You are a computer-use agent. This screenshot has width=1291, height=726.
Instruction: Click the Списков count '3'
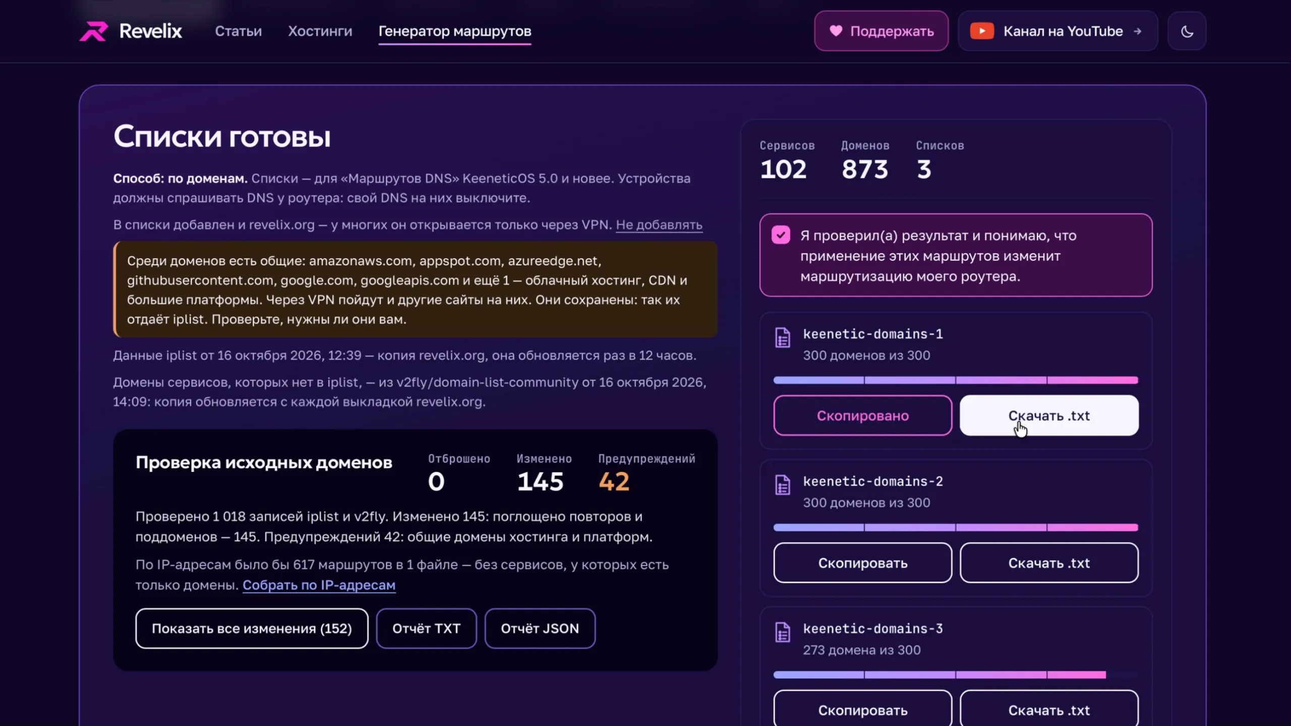[924, 169]
